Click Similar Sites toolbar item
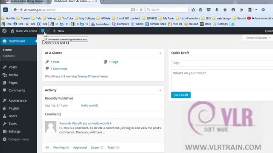 tap(156, 24)
